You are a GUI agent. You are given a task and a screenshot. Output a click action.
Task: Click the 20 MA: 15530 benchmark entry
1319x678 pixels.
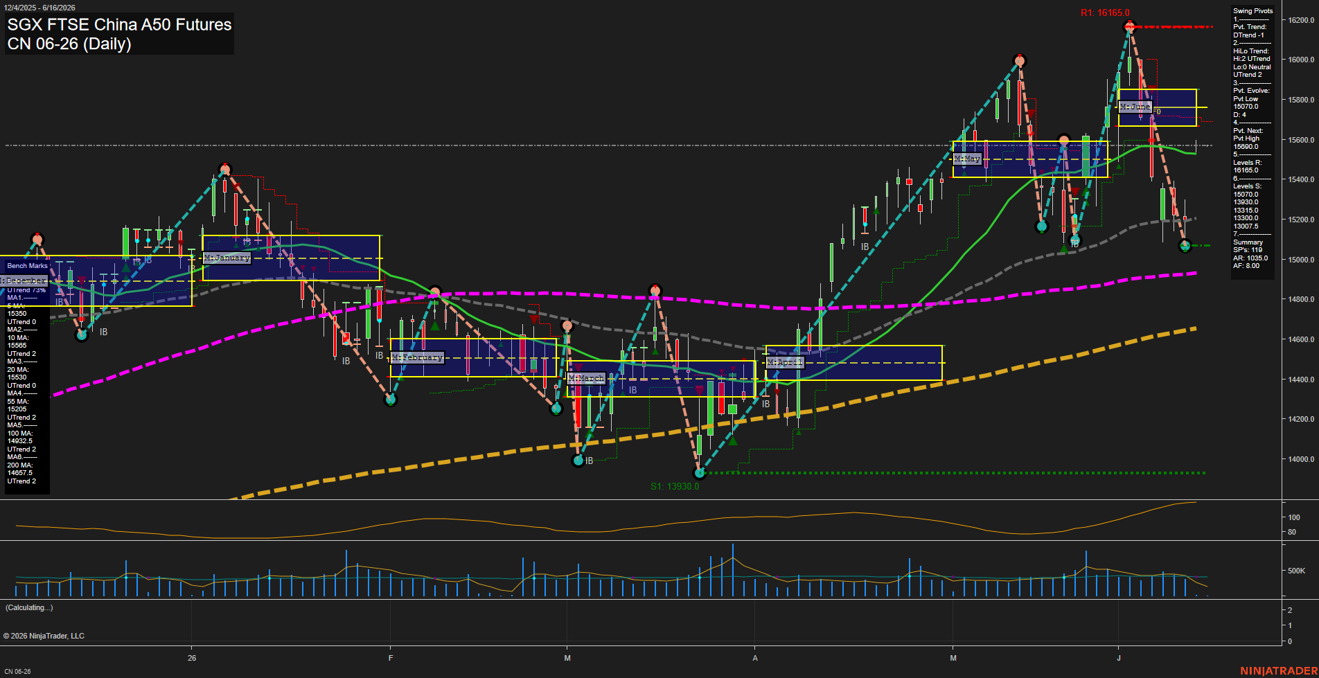point(18,373)
